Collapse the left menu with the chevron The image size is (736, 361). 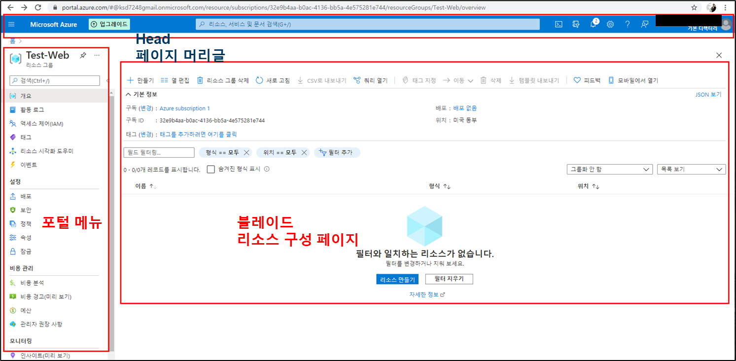click(108, 80)
